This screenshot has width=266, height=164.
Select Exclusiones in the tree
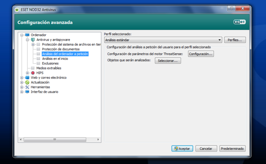click(50, 64)
